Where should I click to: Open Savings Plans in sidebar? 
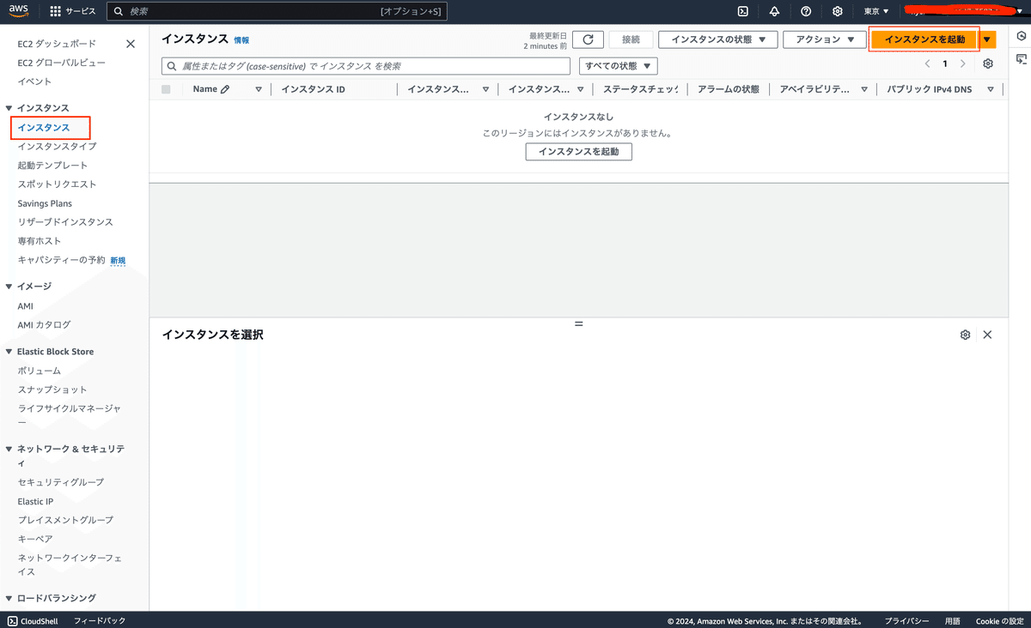coord(45,203)
